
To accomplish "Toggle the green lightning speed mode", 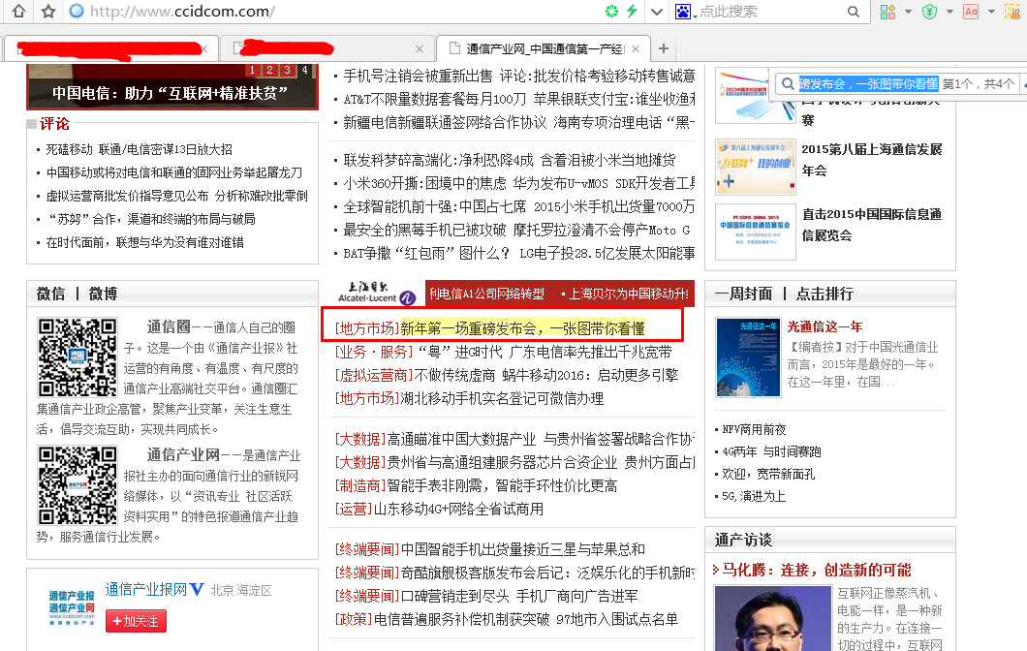I will coord(632,11).
